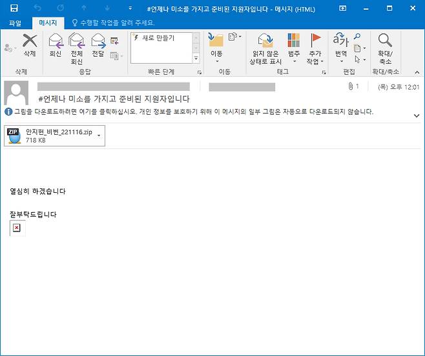Open the 파일 tab
425x356 pixels.
15,23
